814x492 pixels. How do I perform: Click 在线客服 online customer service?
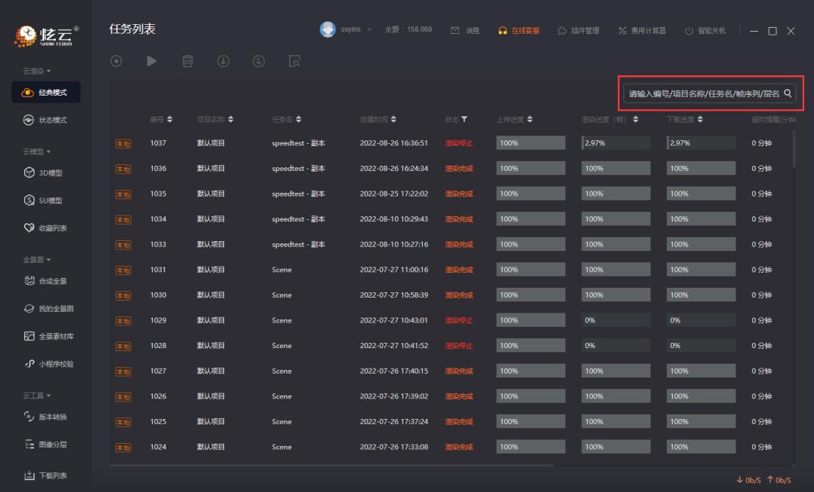click(520, 31)
